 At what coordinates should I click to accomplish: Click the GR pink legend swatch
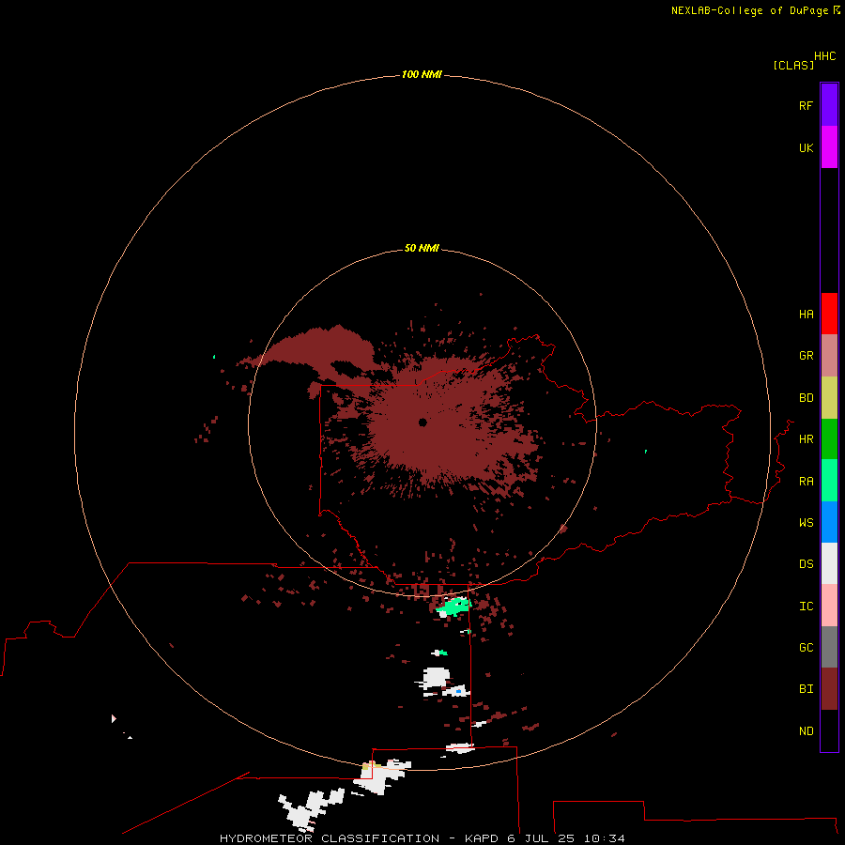(x=829, y=356)
